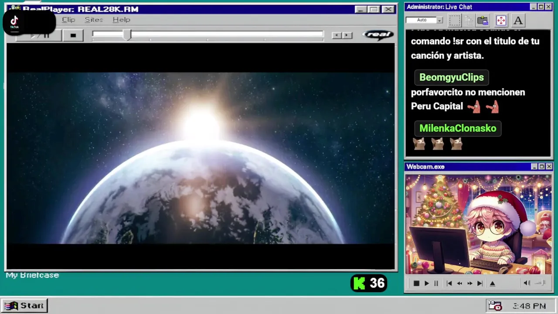The image size is (558, 314).
Task: Click the 3:48 PM taskbar clock
Action: (x=529, y=306)
